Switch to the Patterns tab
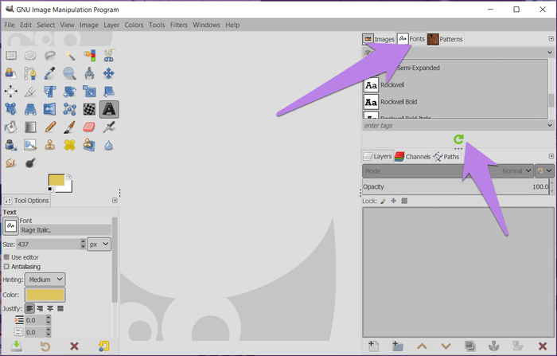Viewport: 557px width, 356px height. [x=445, y=39]
